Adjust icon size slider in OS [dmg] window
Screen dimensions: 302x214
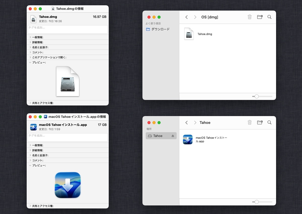(x=256, y=96)
